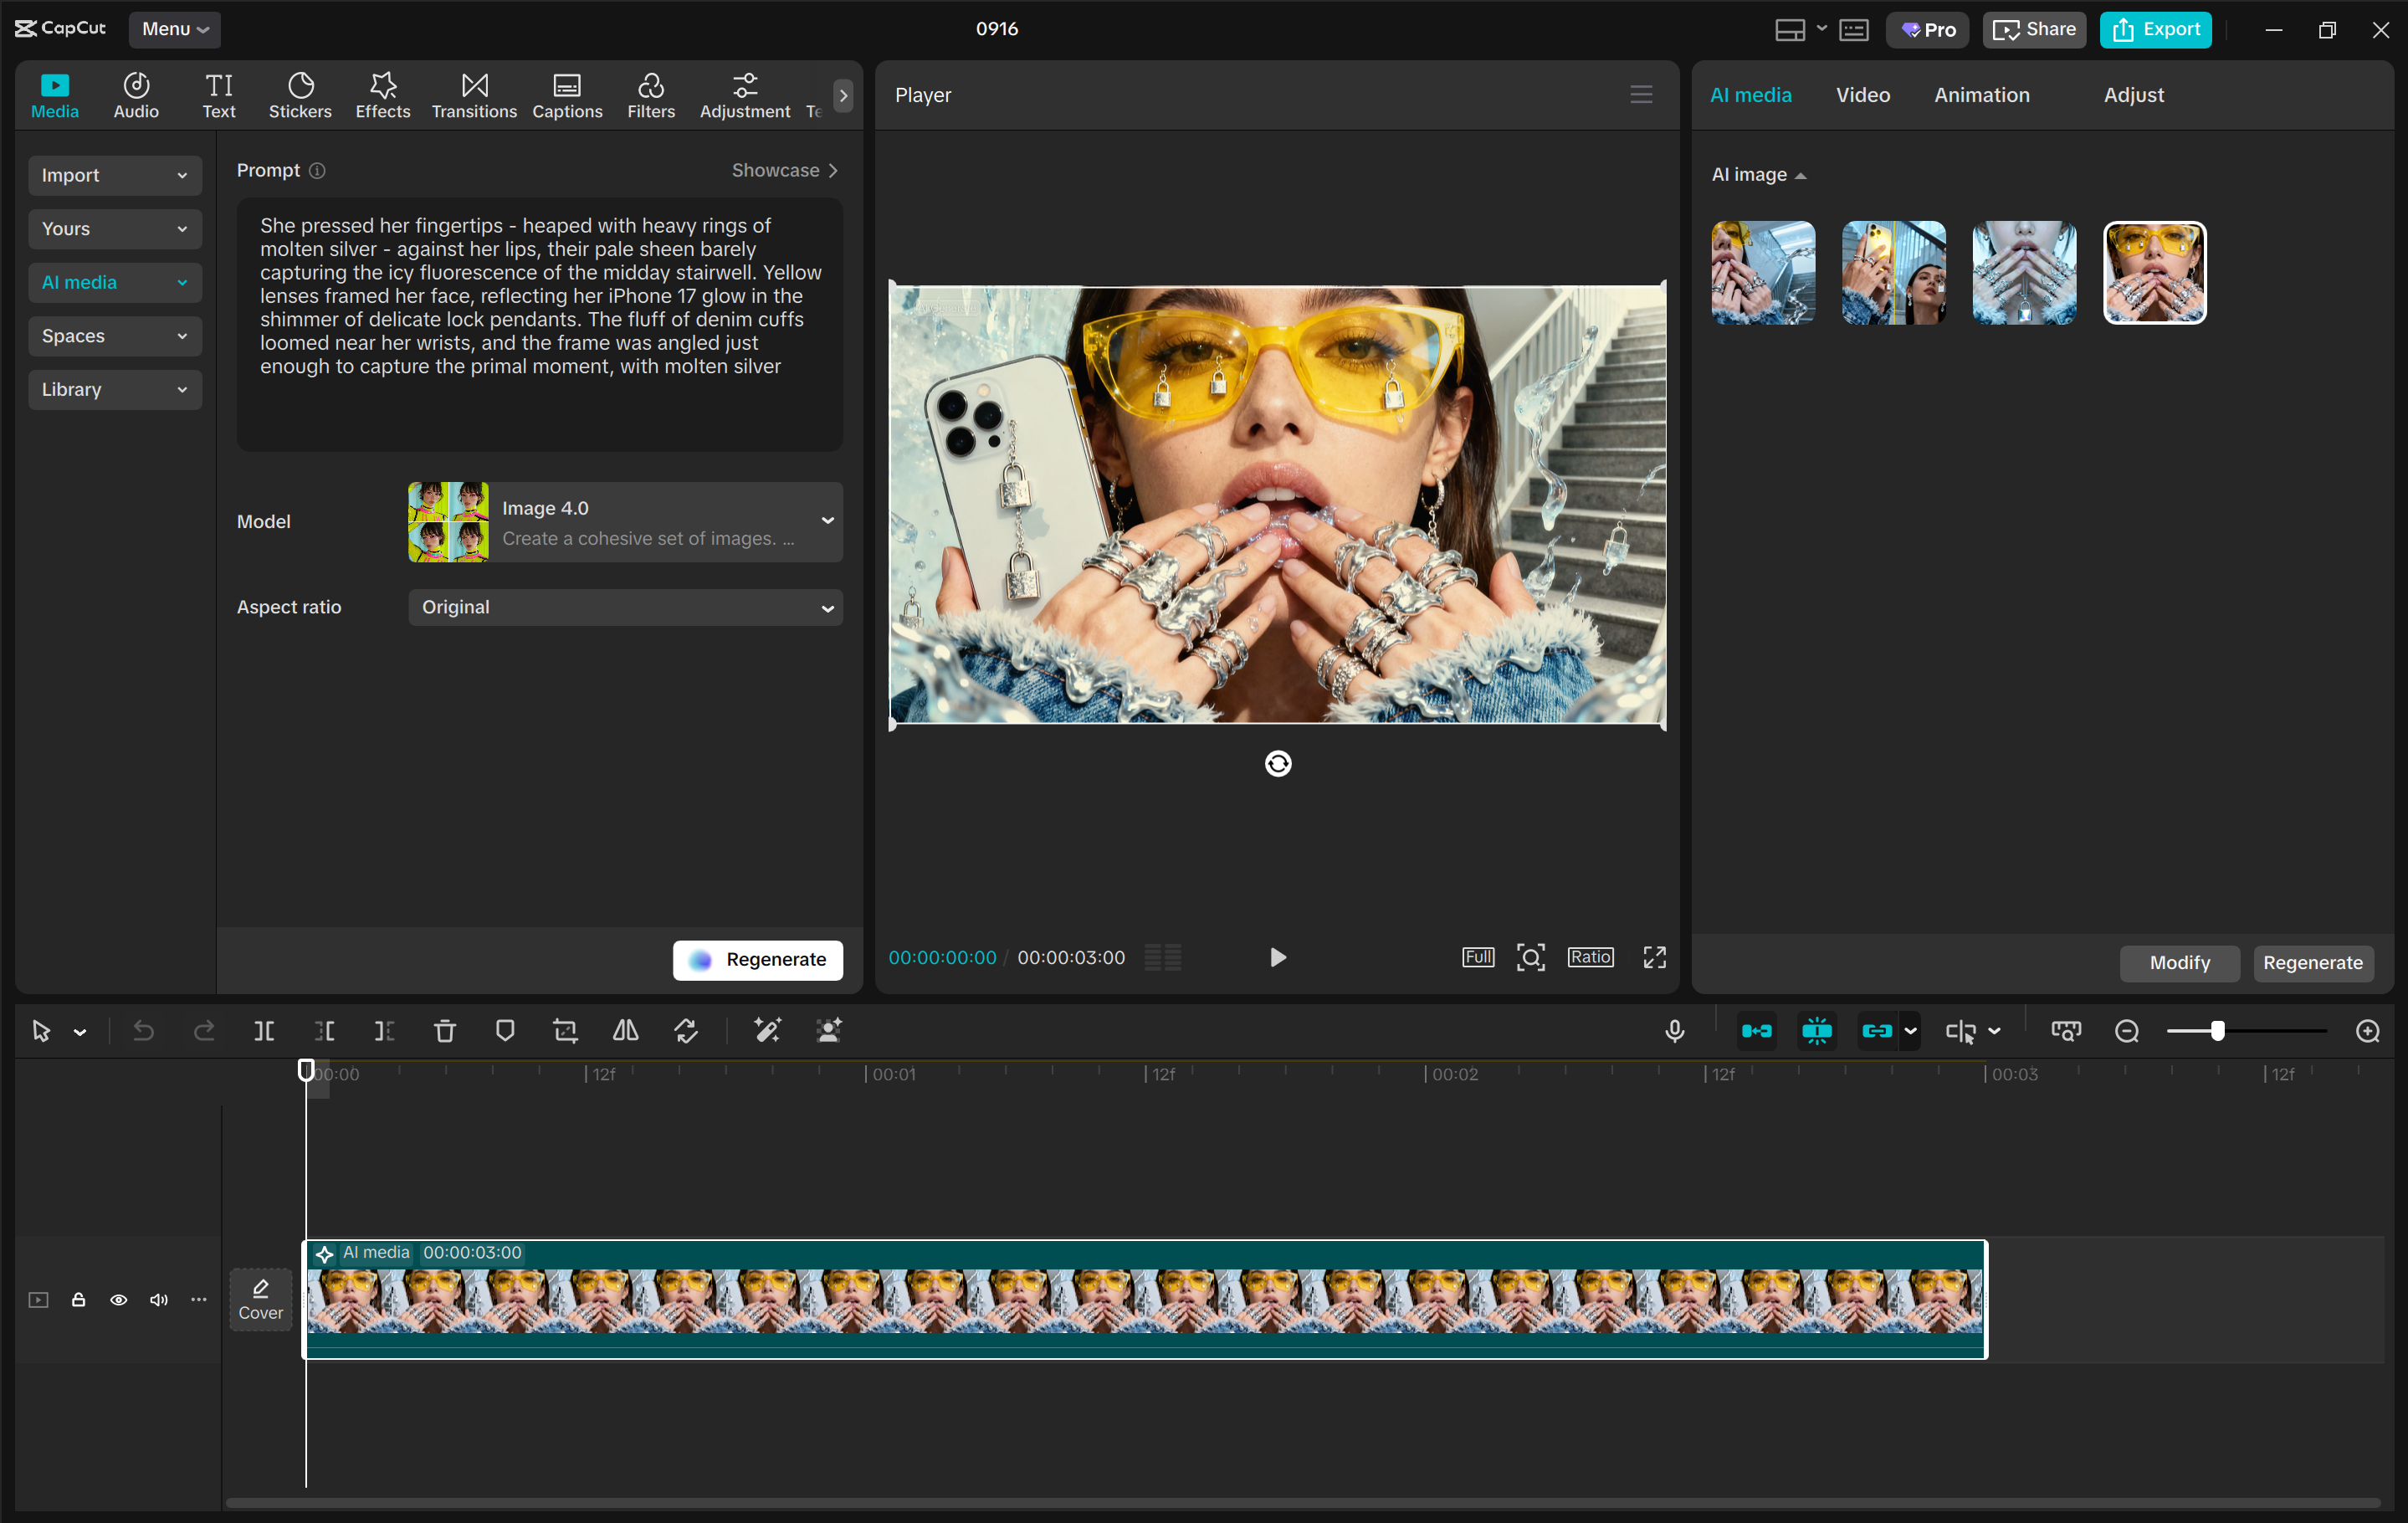Mirror the clip horizontally

click(625, 1031)
